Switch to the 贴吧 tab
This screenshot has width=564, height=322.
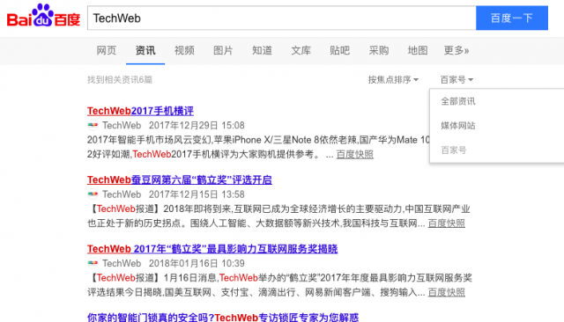tap(339, 51)
